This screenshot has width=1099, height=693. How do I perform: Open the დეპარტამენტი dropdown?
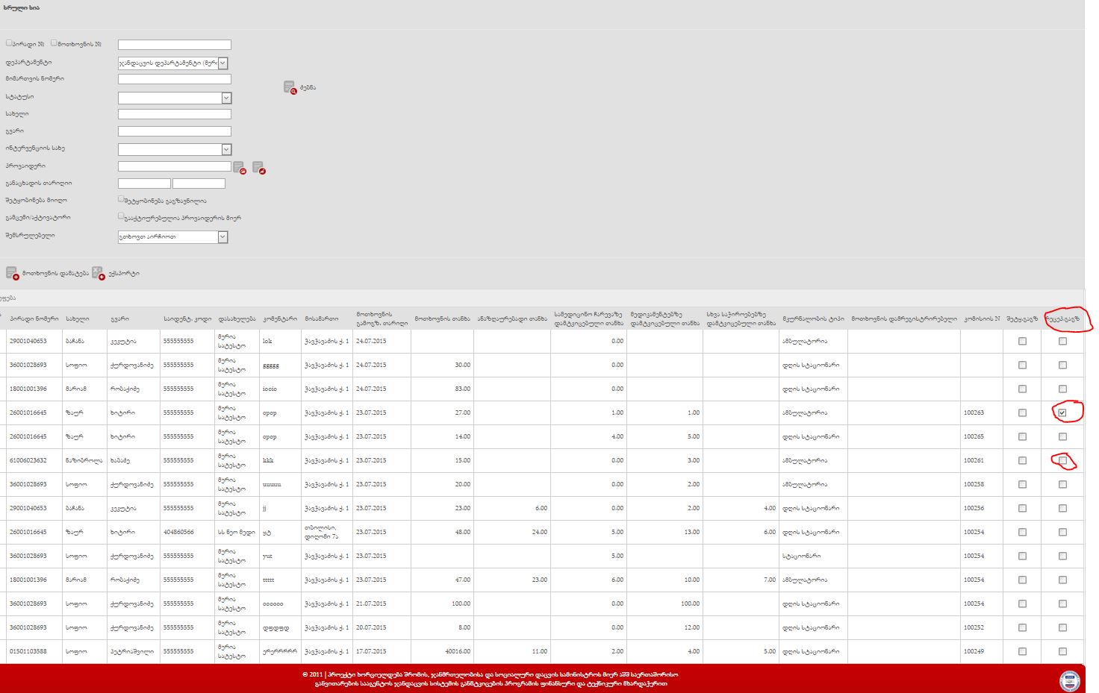(x=222, y=63)
